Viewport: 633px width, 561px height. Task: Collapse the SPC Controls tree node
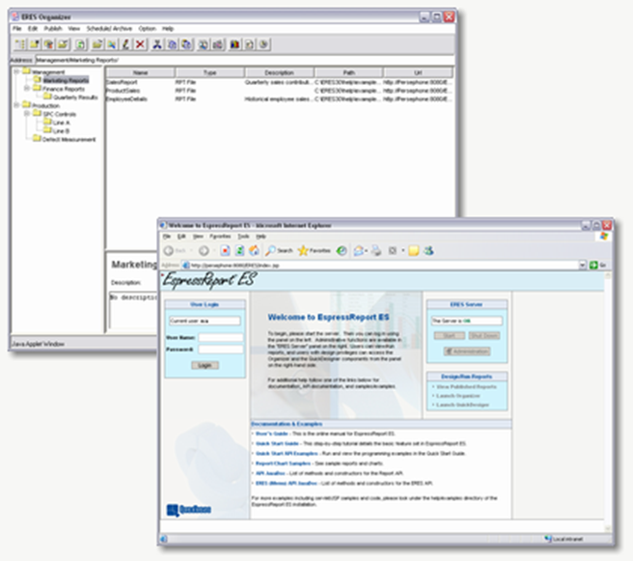(x=27, y=114)
